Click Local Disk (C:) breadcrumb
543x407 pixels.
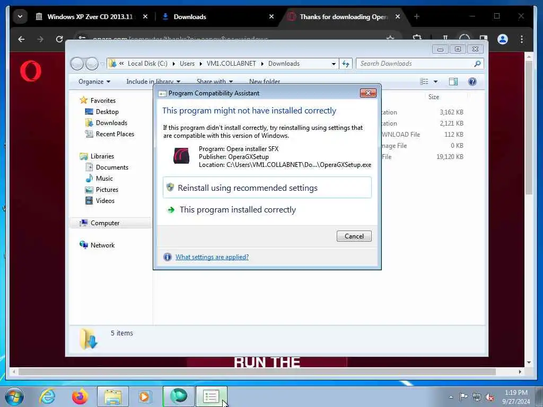pos(147,64)
